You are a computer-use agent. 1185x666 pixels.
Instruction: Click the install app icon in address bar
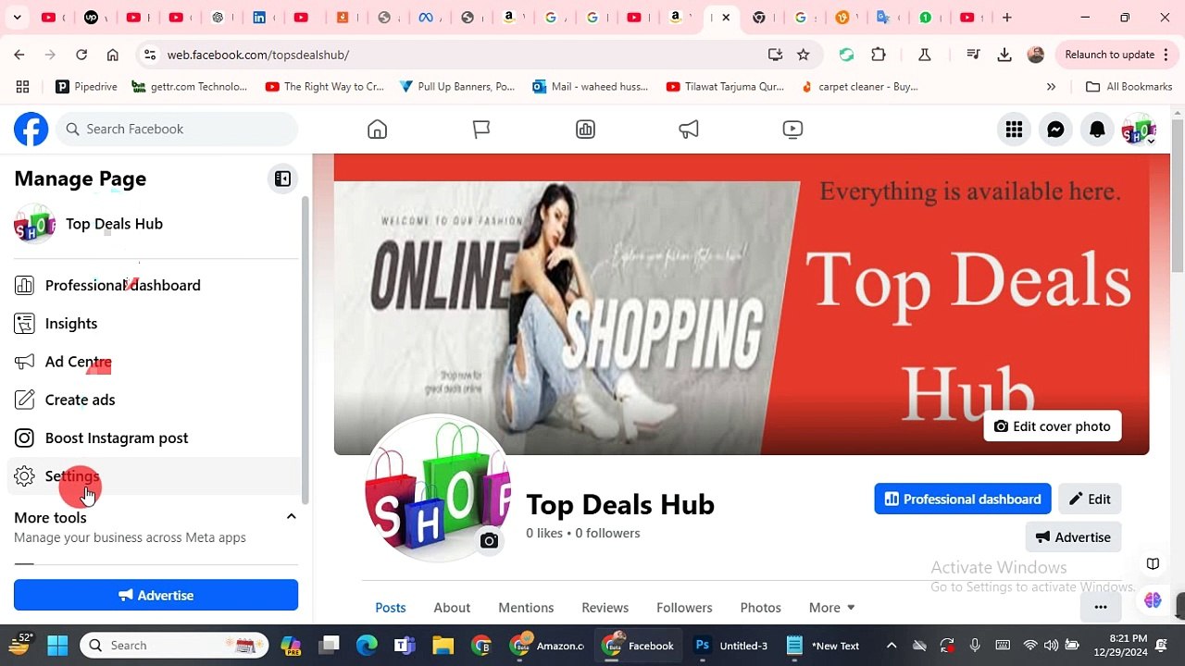776,55
